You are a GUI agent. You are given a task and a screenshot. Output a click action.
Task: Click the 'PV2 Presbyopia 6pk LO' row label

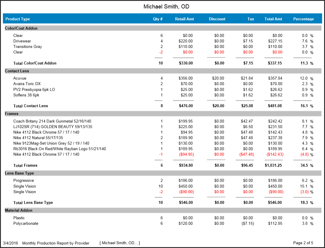click(x=34, y=90)
